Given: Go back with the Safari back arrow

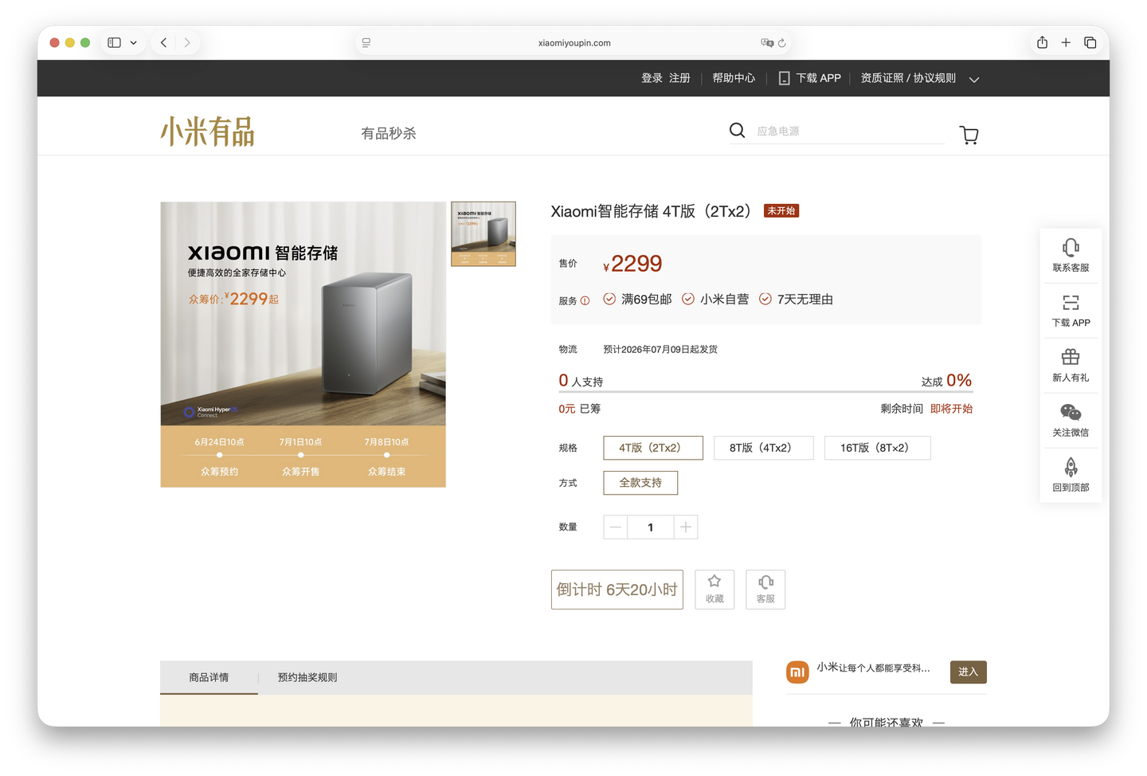Looking at the screenshot, I should tap(163, 42).
